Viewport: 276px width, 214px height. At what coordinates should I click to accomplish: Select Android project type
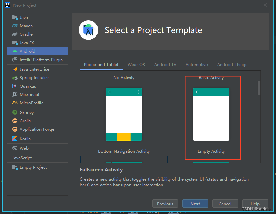(37, 51)
